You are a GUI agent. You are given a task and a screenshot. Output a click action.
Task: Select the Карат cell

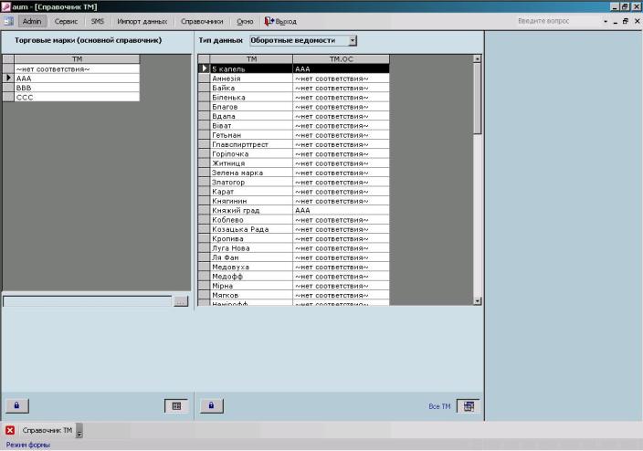pyautogui.click(x=251, y=192)
